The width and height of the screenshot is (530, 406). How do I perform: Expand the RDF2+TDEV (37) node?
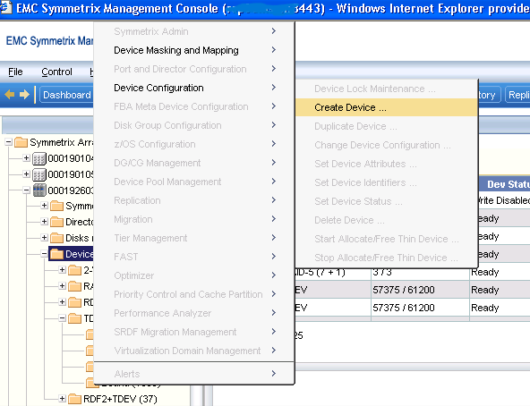pyautogui.click(x=62, y=399)
